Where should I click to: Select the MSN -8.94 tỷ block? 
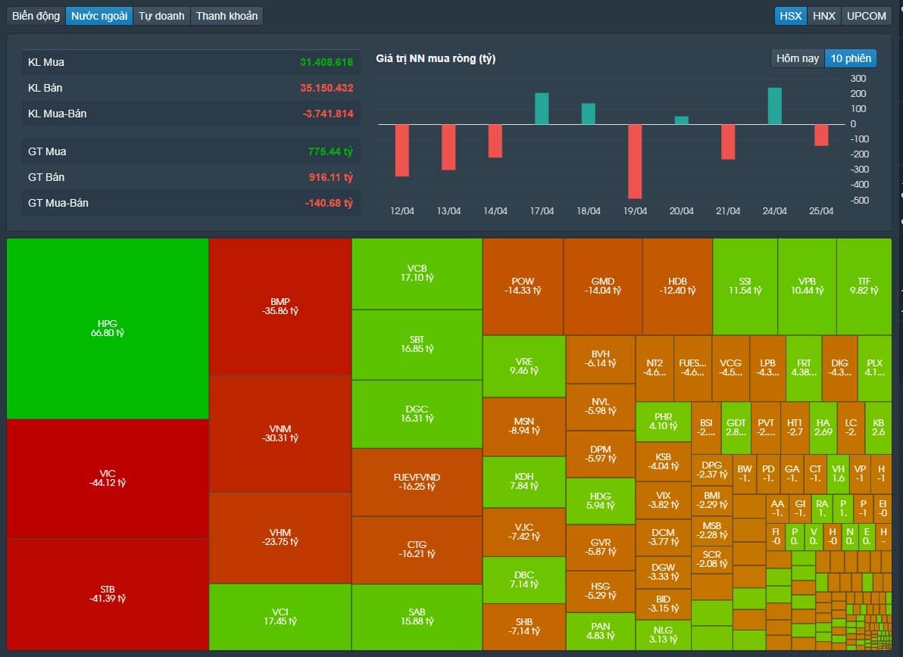[x=524, y=426]
